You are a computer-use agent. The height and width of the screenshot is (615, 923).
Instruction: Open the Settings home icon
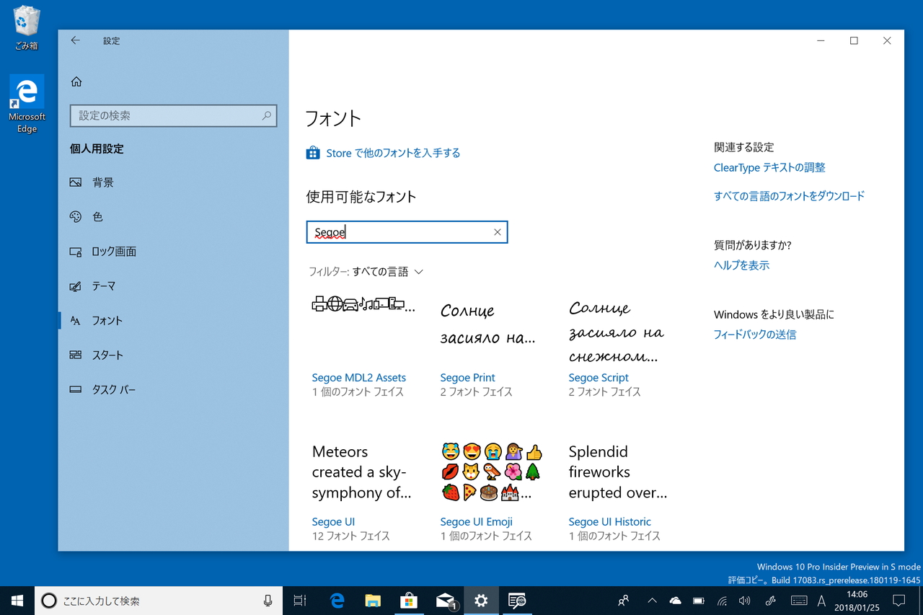[76, 82]
